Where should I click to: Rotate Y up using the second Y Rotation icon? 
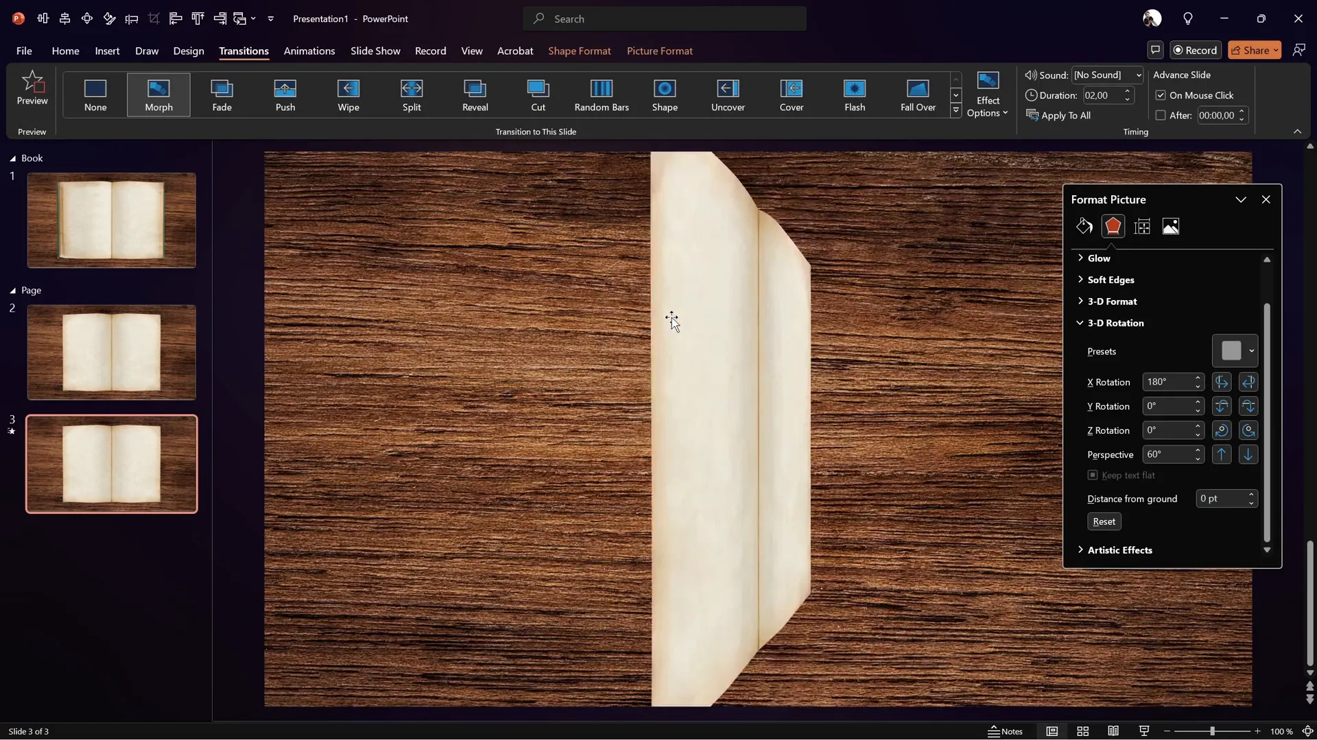click(x=1248, y=406)
